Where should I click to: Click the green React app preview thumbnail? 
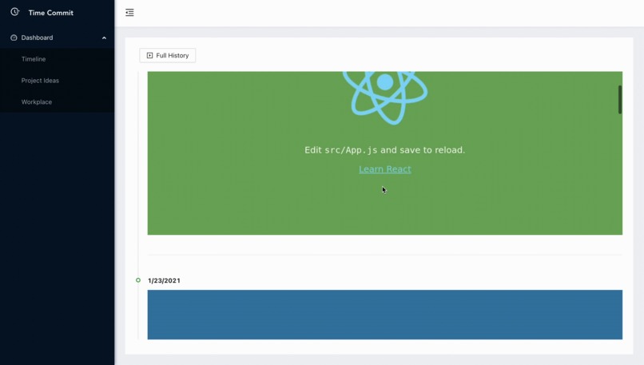coord(385,153)
